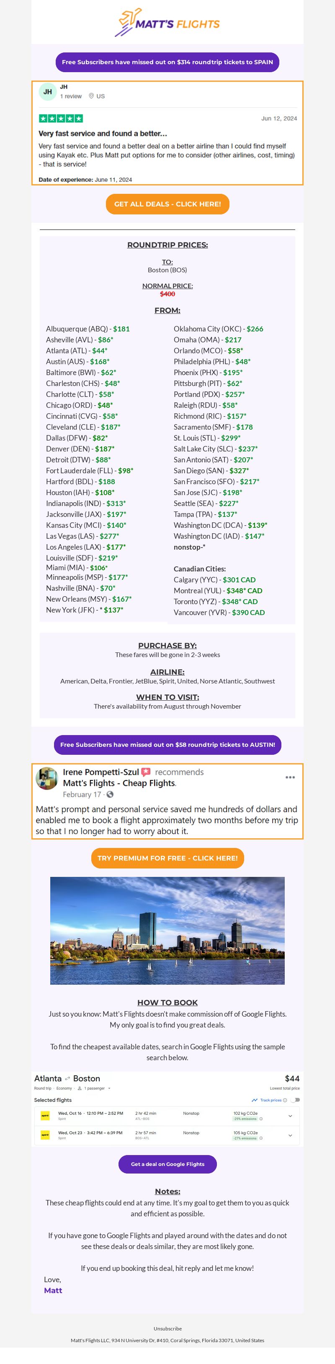Click the Atlanta-Boston swap arrows icon
Screen dimensions: 335x1364
pyautogui.click(x=68, y=1079)
